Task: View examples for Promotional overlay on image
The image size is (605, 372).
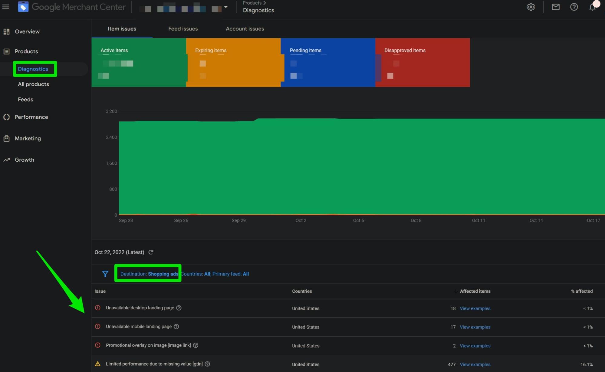Action: click(x=475, y=346)
